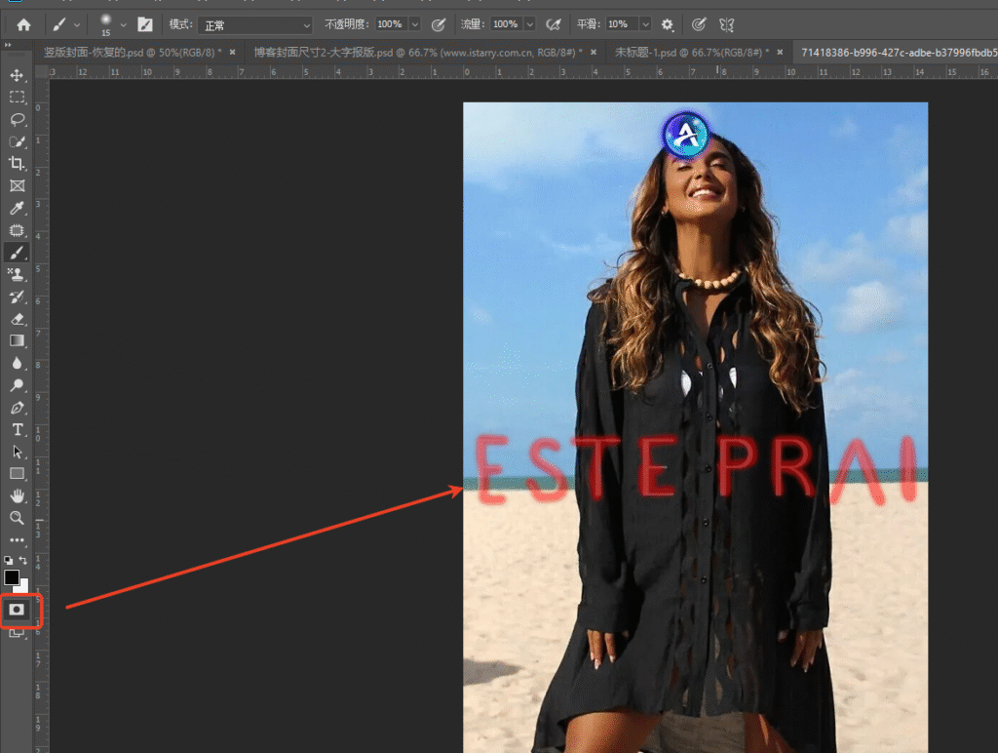Select the Gradient tool

click(x=17, y=340)
